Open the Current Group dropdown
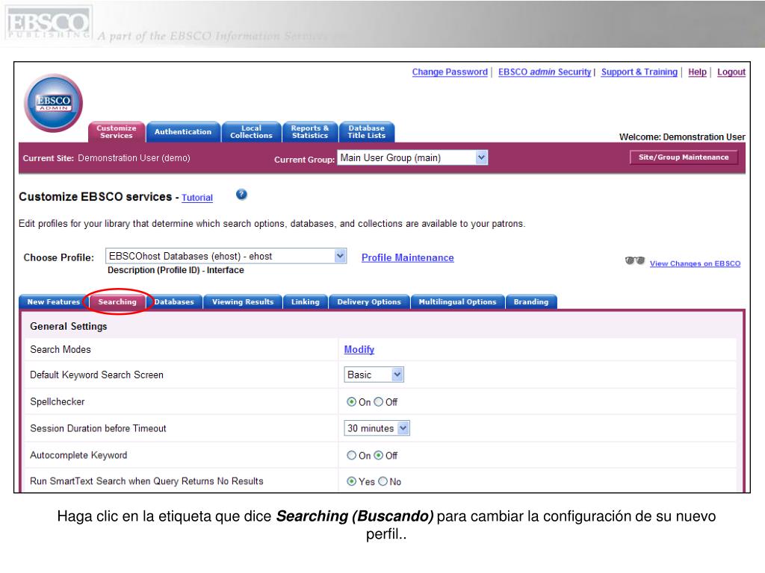The height and width of the screenshot is (573, 765). pos(412,157)
